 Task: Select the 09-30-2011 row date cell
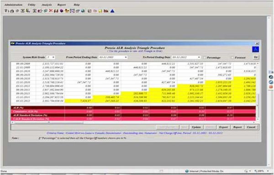pos(23,93)
